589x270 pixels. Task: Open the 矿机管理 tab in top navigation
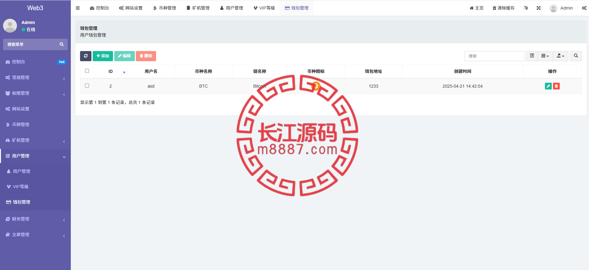click(198, 8)
